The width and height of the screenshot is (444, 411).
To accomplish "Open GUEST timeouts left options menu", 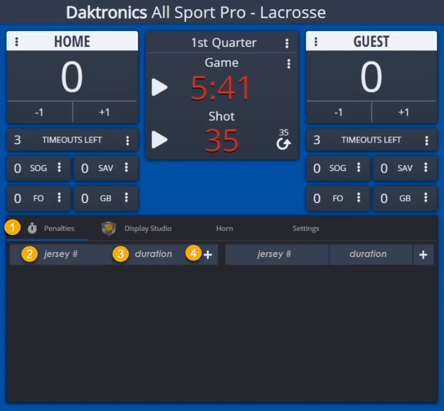I will coord(426,140).
